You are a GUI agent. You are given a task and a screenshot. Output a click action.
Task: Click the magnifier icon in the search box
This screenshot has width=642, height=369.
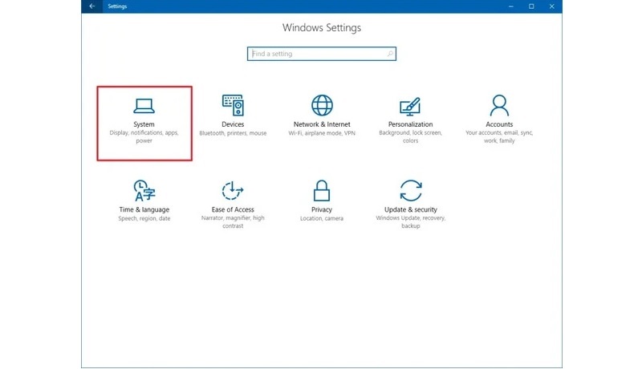coord(390,54)
